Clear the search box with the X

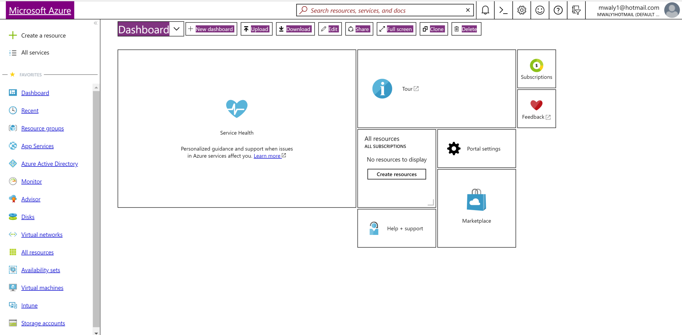click(x=468, y=10)
